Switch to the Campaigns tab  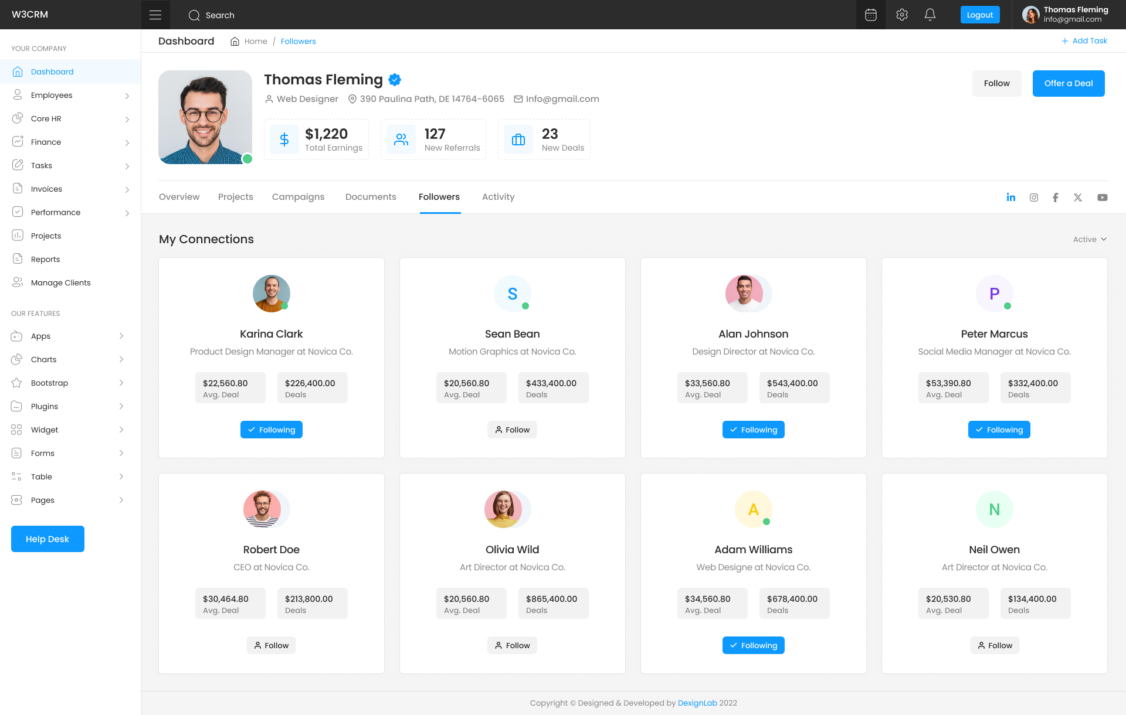click(x=298, y=197)
